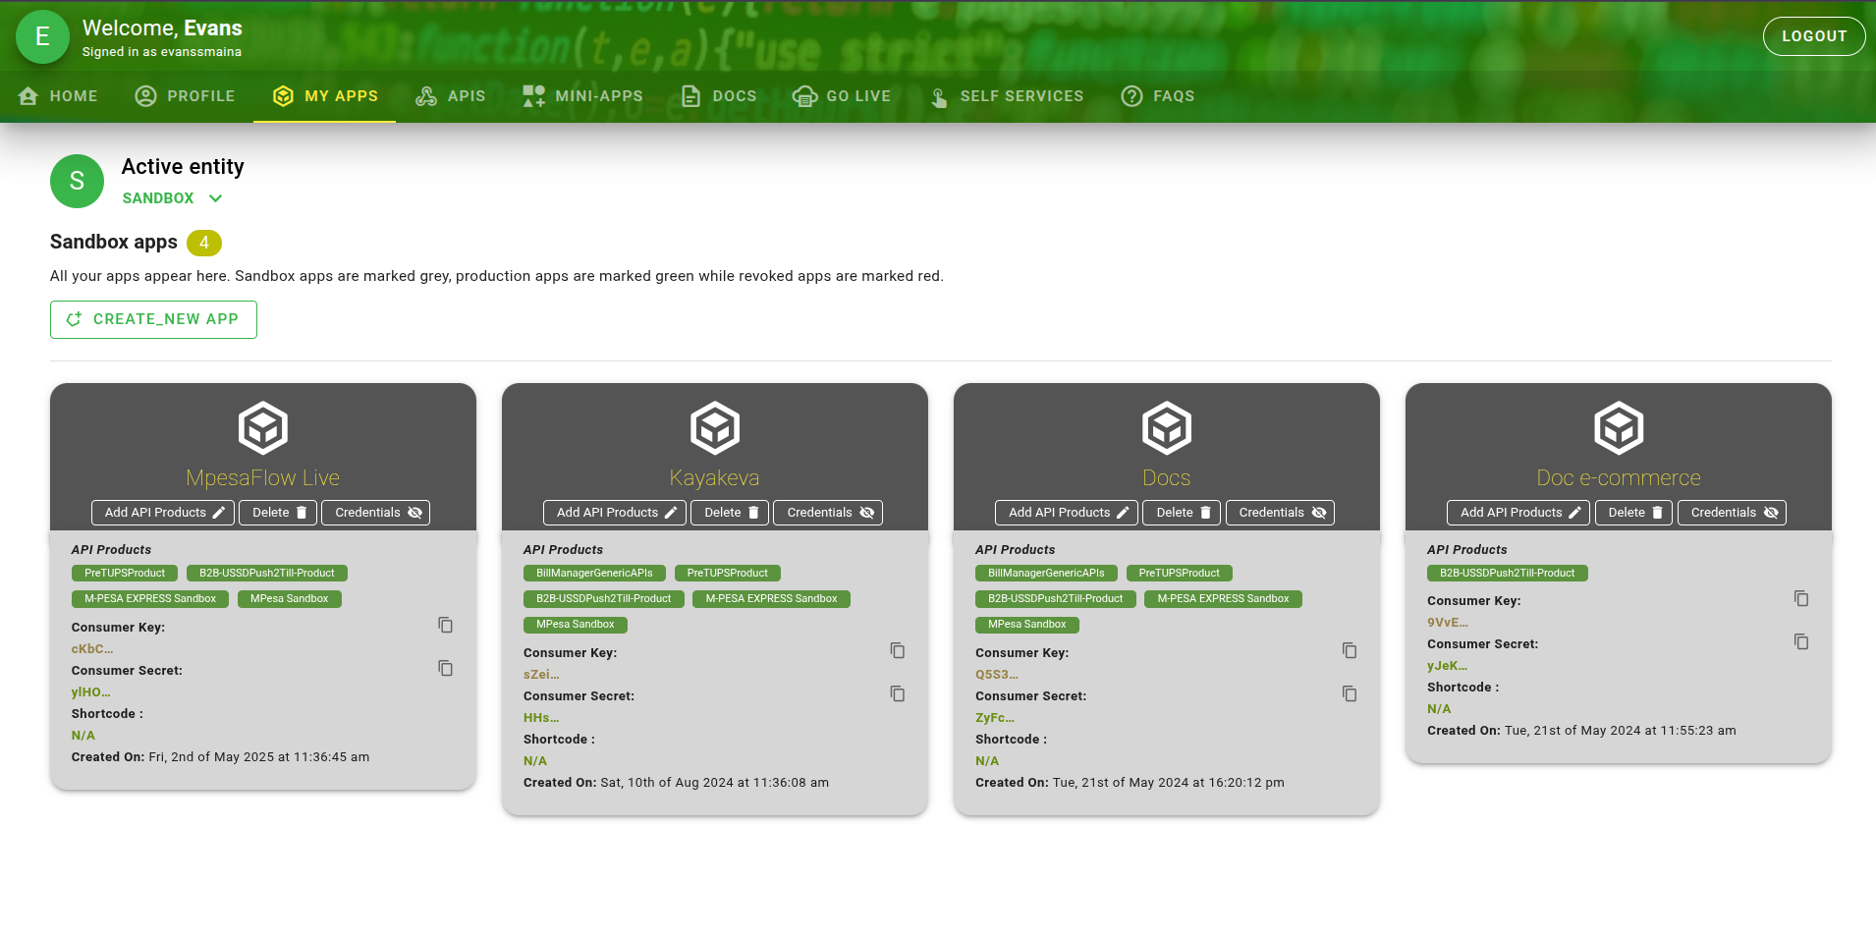This screenshot has width=1876, height=939.
Task: Click consumer key value 9VvE…
Action: pyautogui.click(x=1448, y=623)
